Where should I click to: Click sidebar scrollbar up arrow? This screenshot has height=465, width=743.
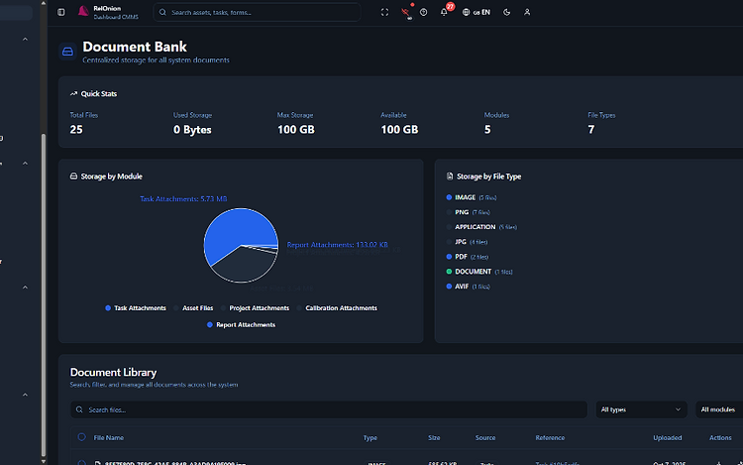click(44, 3)
